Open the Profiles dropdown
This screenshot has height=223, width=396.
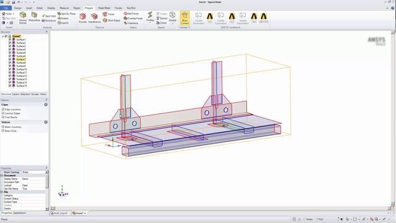150,22
